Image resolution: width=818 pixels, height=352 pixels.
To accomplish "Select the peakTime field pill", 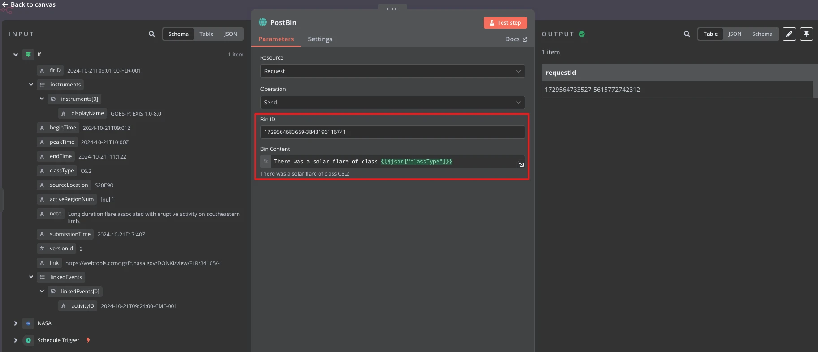I will [x=57, y=142].
